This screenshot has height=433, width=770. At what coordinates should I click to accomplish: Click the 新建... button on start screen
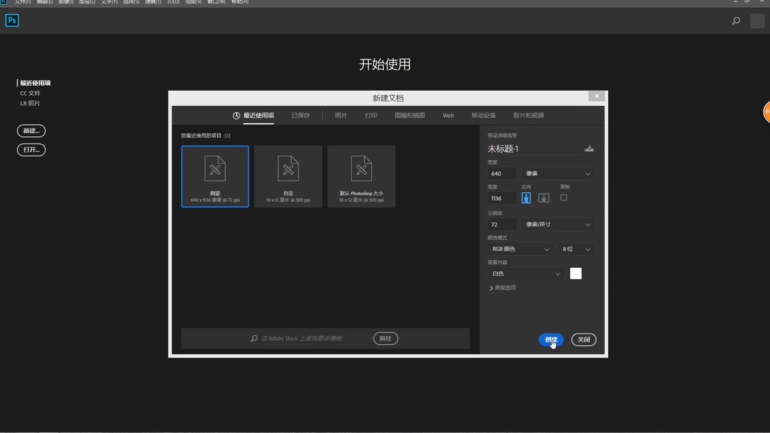click(31, 131)
